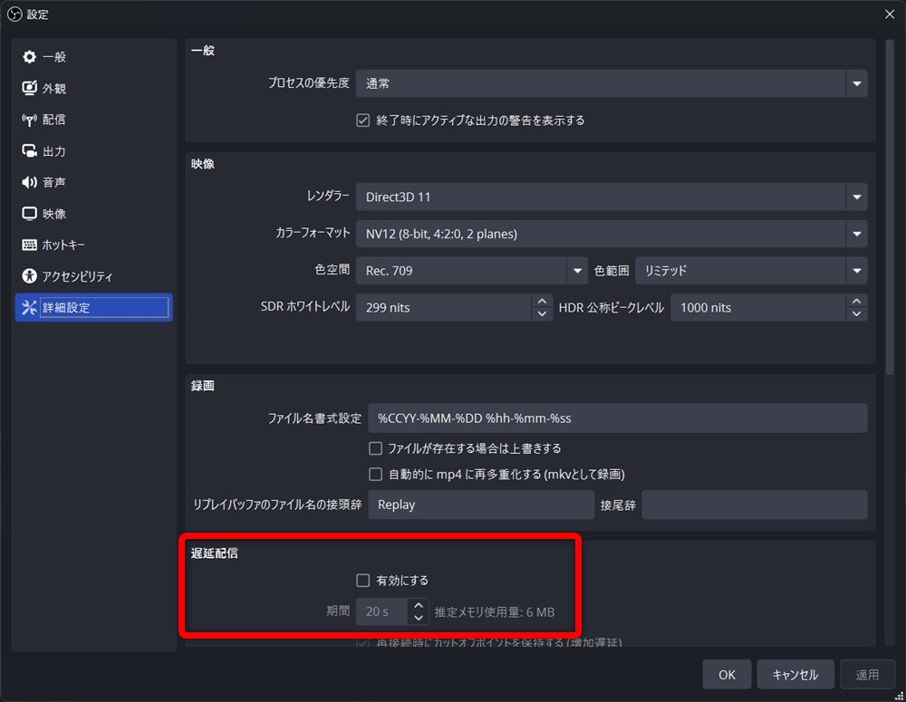906x702 pixels.
Task: Open the カラーフォーマット NV12 dropdown
Action: 612,234
